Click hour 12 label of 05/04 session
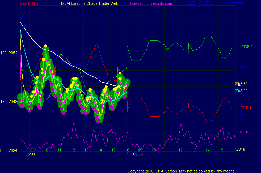Viewport: 261px width, 173px height. (73, 150)
